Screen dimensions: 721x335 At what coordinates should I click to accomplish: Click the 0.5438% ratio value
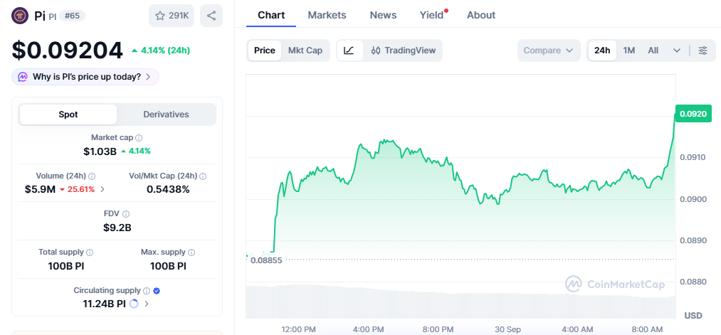click(x=168, y=189)
